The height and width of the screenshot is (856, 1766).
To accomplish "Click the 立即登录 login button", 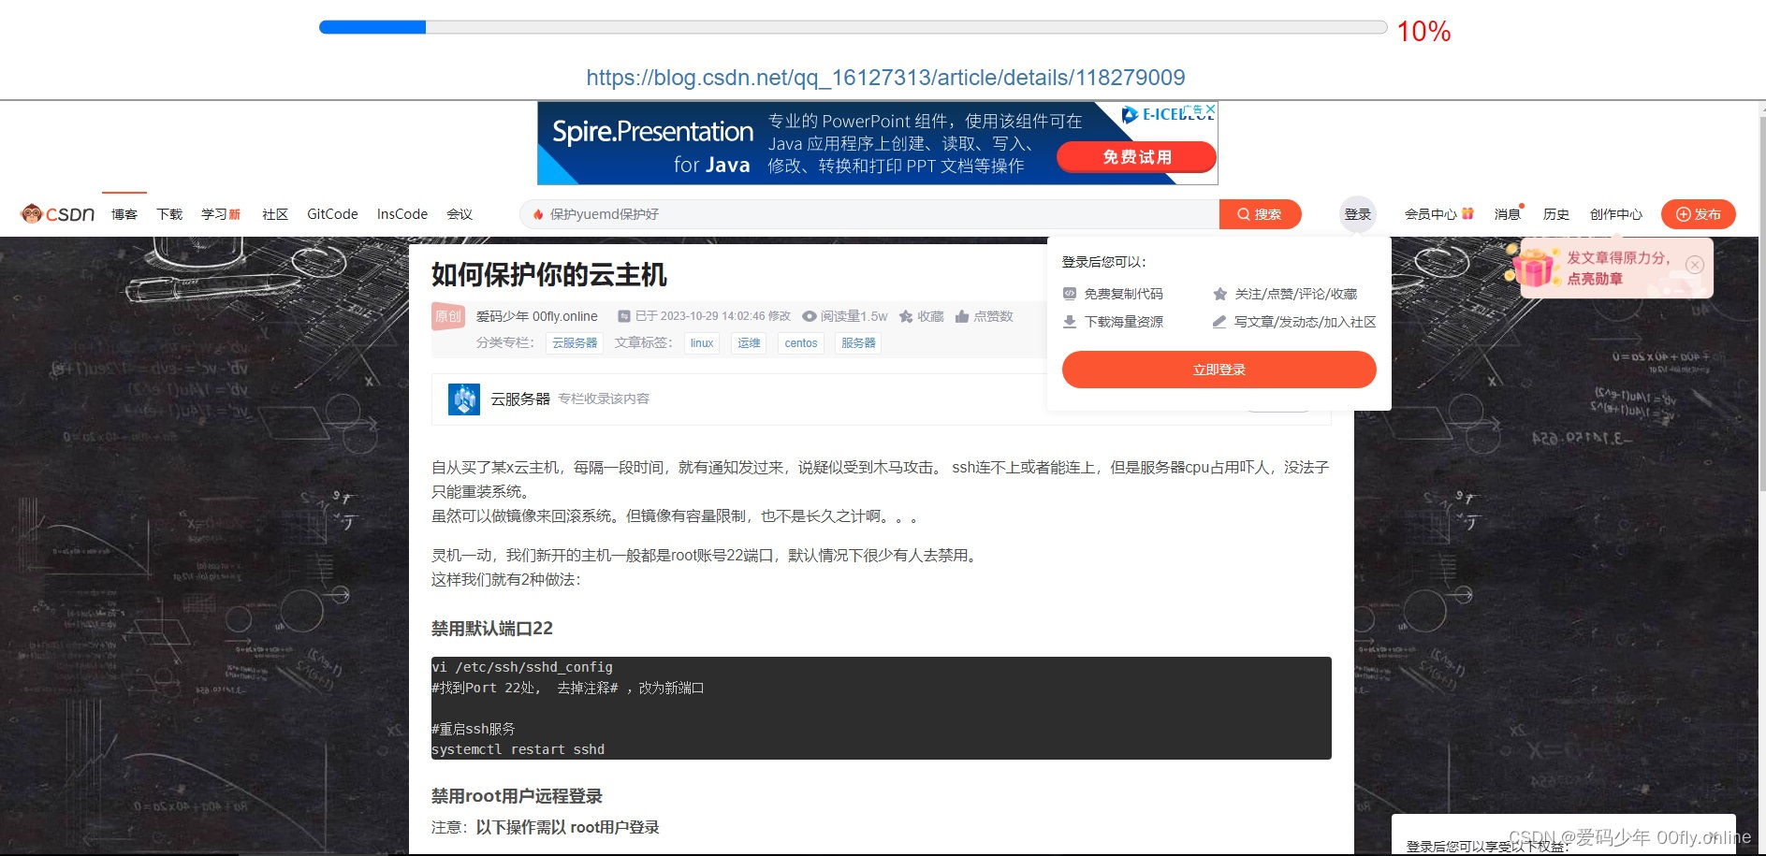I will tap(1219, 369).
